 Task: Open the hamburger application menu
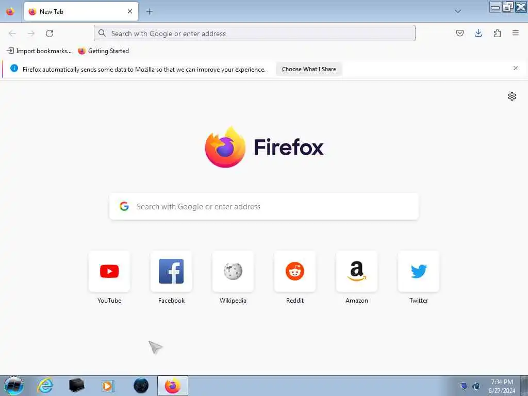pyautogui.click(x=516, y=33)
